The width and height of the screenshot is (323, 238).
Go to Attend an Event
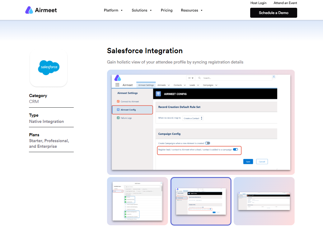tap(285, 3)
